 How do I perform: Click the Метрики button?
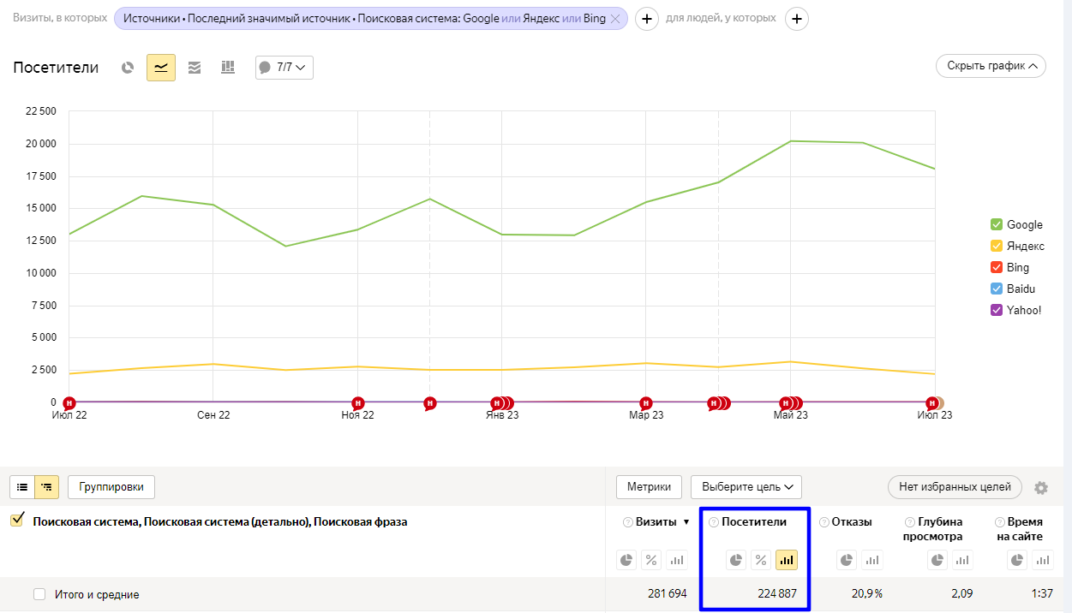click(x=649, y=487)
